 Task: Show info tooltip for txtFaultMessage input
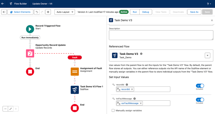click(134, 99)
